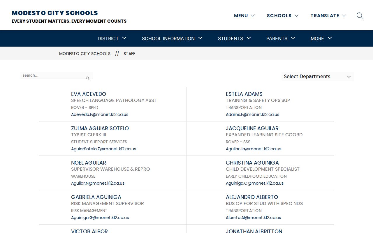
Task: Click the title Expanded Learning Site Coord
Action: [264, 135]
